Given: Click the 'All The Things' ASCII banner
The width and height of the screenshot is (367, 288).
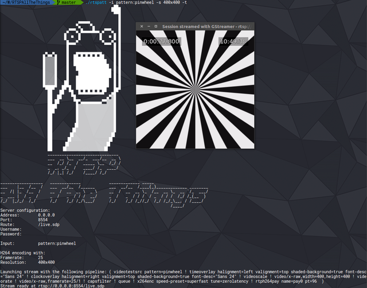Looking at the screenshot, I should (104, 195).
